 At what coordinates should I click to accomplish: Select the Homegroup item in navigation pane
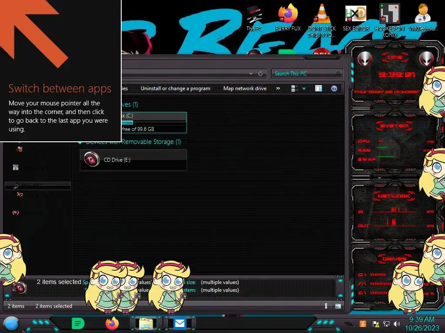pos(31,168)
